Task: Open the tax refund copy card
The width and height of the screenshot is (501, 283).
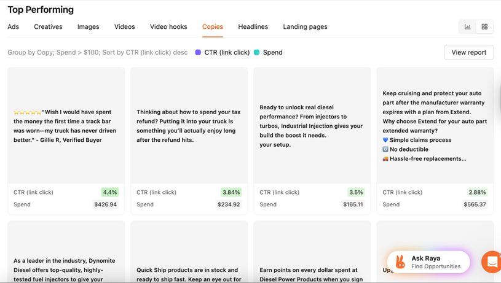Action: pyautogui.click(x=189, y=141)
